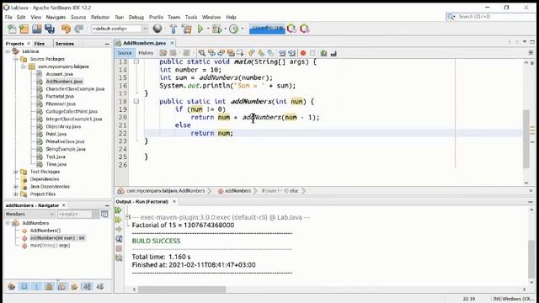Screen dimensions: 539x303
Task: Toggle Show Static Members in Navigator
Action: tap(37, 286)
